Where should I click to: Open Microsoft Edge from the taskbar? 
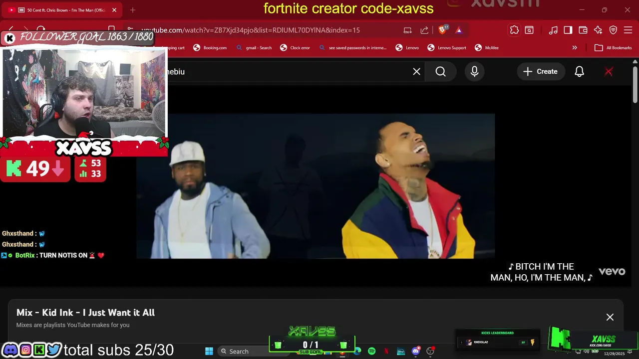tap(357, 351)
